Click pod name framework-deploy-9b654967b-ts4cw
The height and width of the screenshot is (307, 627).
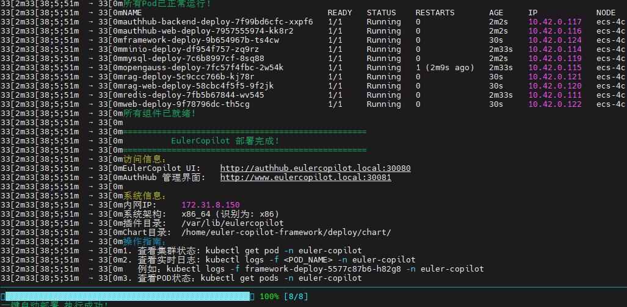click(201, 40)
